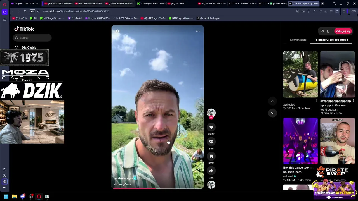This screenshot has width=358, height=201.
Task: Open Opera sidebar history clock icon
Action: click(4, 175)
